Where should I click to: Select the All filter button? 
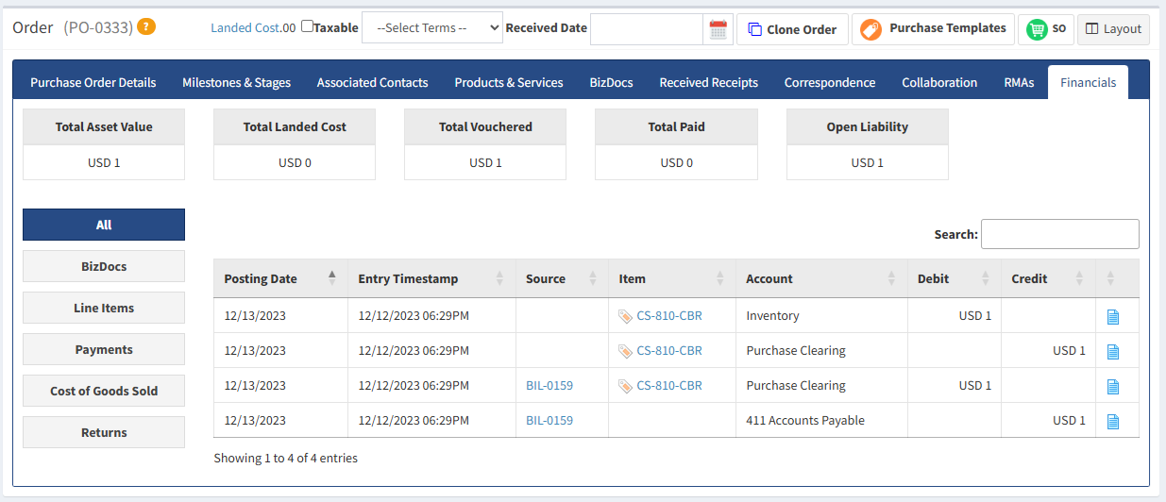pyautogui.click(x=104, y=225)
